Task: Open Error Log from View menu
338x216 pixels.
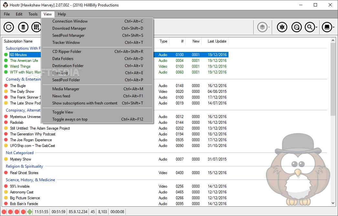Action: [x=97, y=73]
